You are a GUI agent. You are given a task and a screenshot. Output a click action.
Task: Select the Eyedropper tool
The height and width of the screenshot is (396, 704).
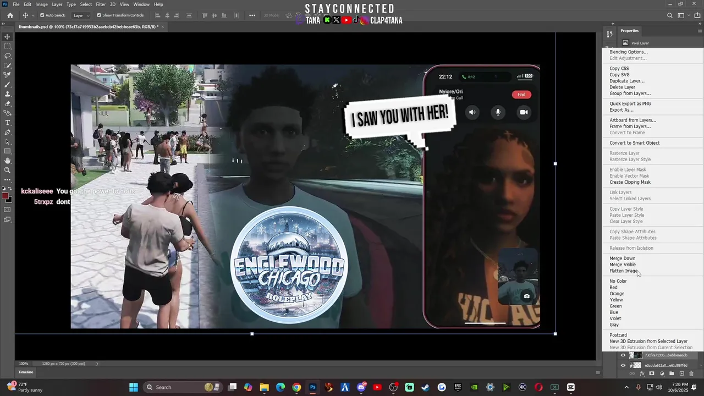click(x=7, y=75)
